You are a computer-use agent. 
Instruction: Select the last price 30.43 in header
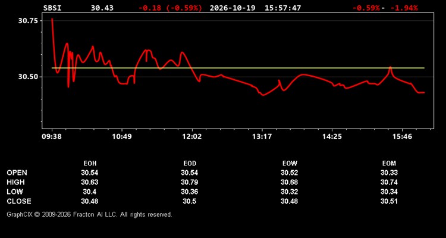[x=102, y=8]
